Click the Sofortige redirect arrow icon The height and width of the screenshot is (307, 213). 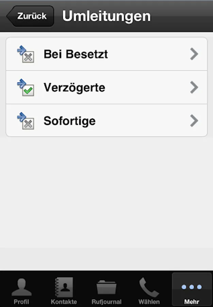click(x=21, y=117)
